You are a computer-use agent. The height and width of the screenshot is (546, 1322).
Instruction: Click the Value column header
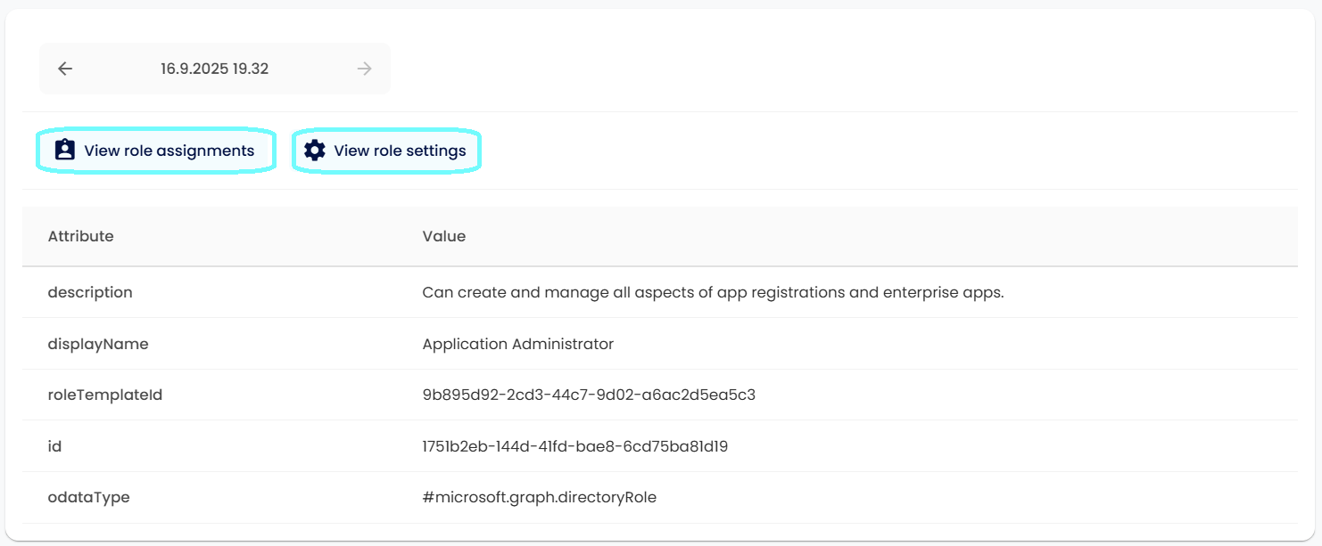click(x=444, y=237)
